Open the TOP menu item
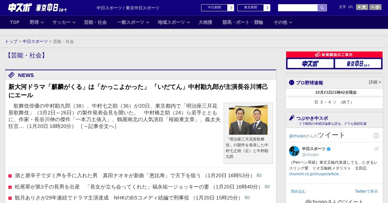The image size is (388, 203). 15,22
